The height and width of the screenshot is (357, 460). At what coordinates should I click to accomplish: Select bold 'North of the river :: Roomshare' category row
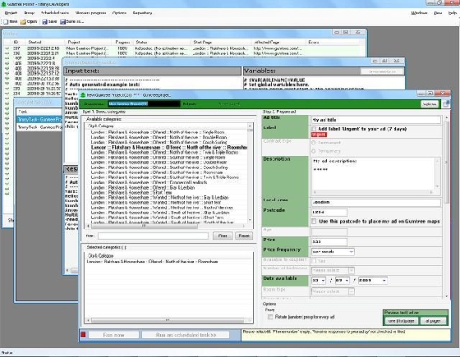169,147
